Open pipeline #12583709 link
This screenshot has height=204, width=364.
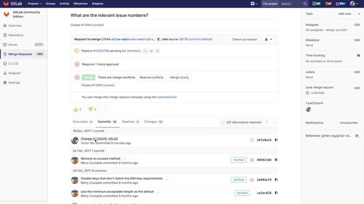101,51
